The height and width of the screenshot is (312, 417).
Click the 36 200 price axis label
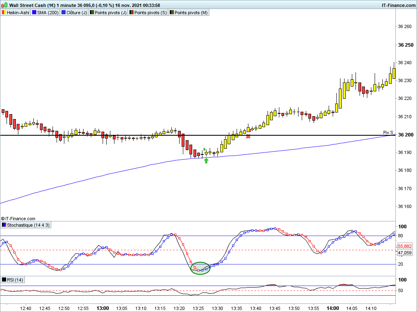click(x=406, y=135)
